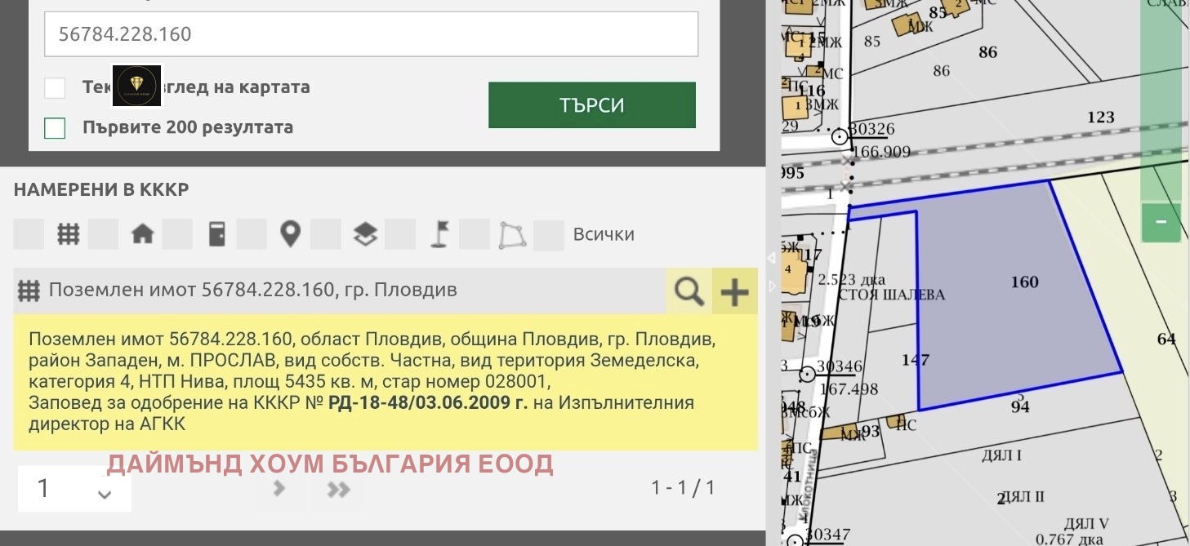Zoom out using the map minus control
The width and height of the screenshot is (1190, 546).
pyautogui.click(x=1161, y=220)
